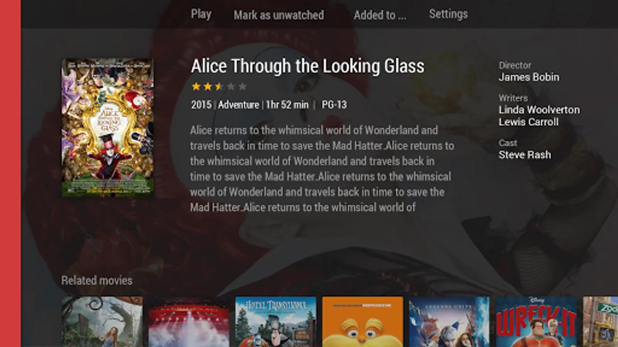The height and width of the screenshot is (347, 618).
Task: Open the partially visible Zootopia movie
Action: pyautogui.click(x=601, y=322)
